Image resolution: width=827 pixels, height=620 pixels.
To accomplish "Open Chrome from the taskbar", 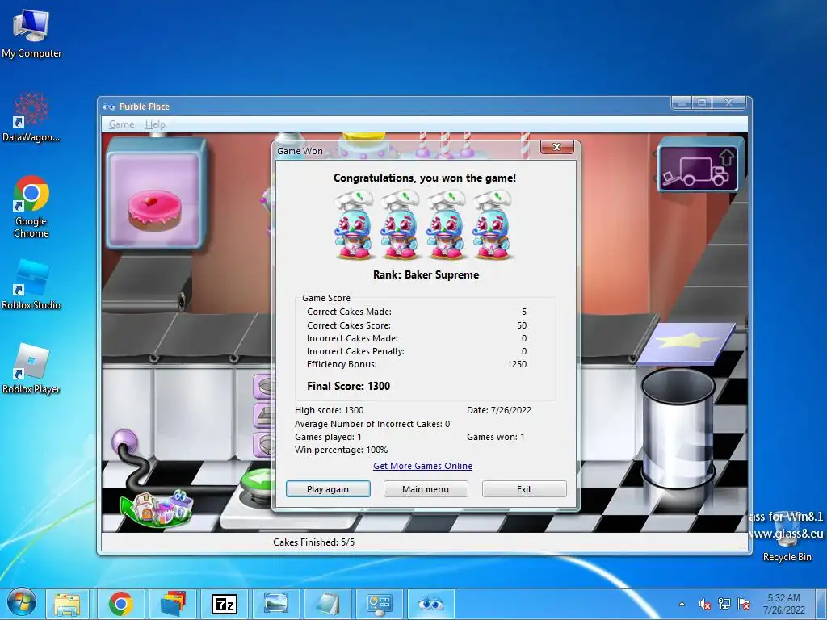I will [121, 604].
